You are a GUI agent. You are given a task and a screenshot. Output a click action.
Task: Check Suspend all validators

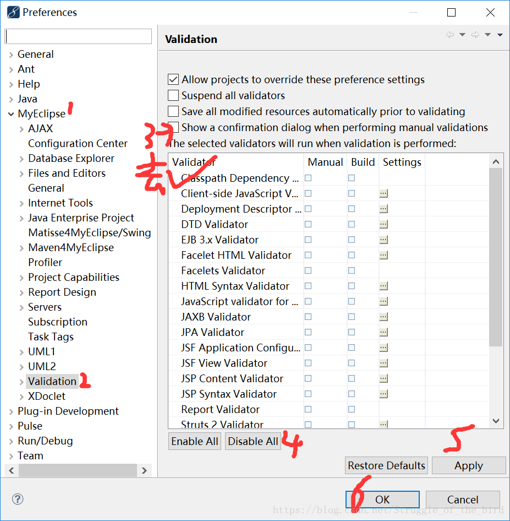click(x=173, y=95)
